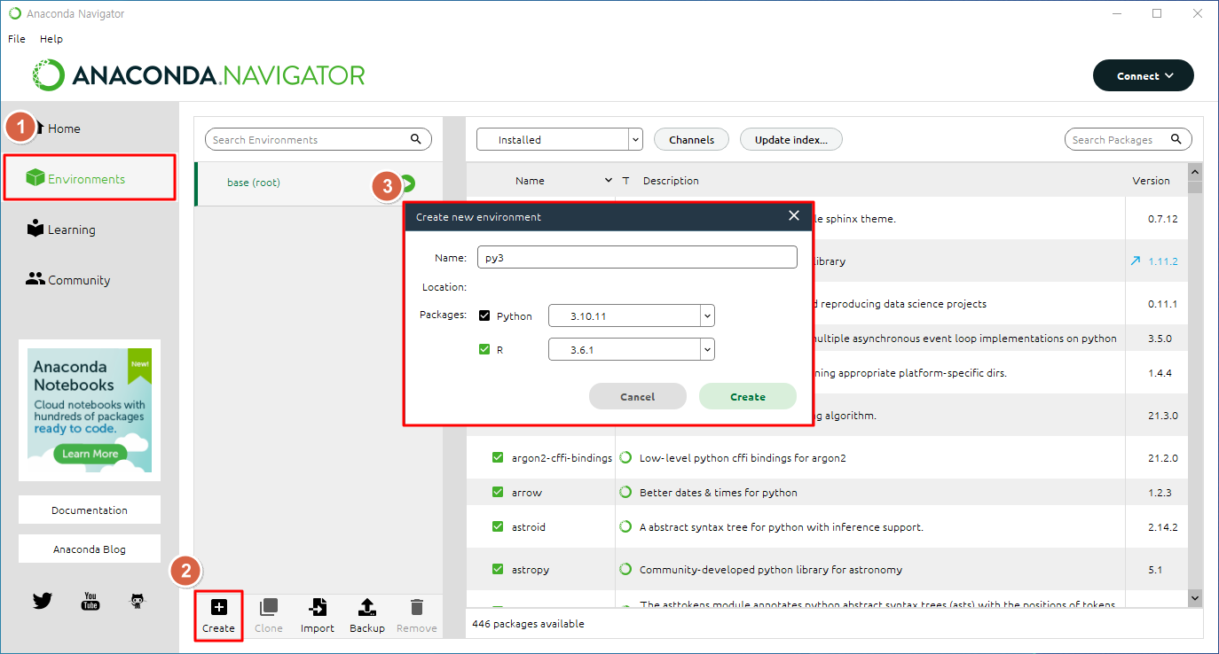Screen dimensions: 1219x654
Task: Click version 2.14.2 cell
Action: tap(1162, 527)
